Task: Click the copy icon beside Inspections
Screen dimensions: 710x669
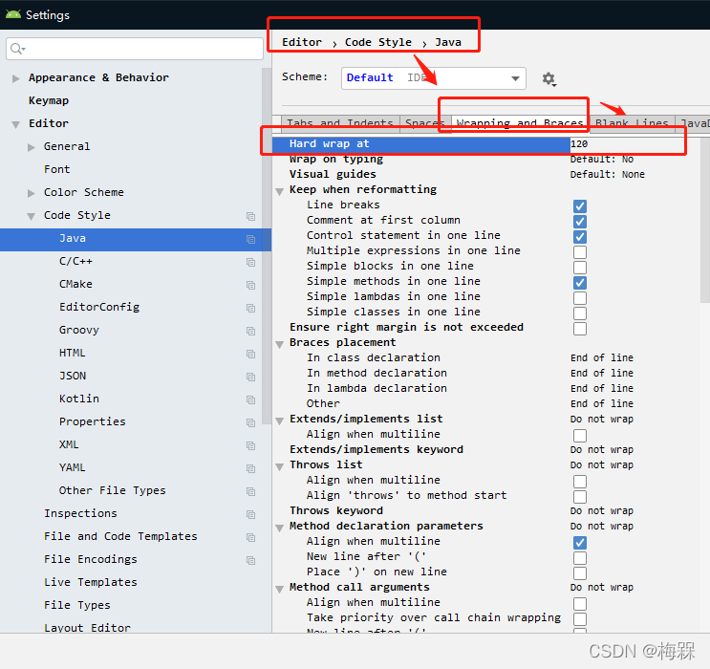Action: point(251,514)
